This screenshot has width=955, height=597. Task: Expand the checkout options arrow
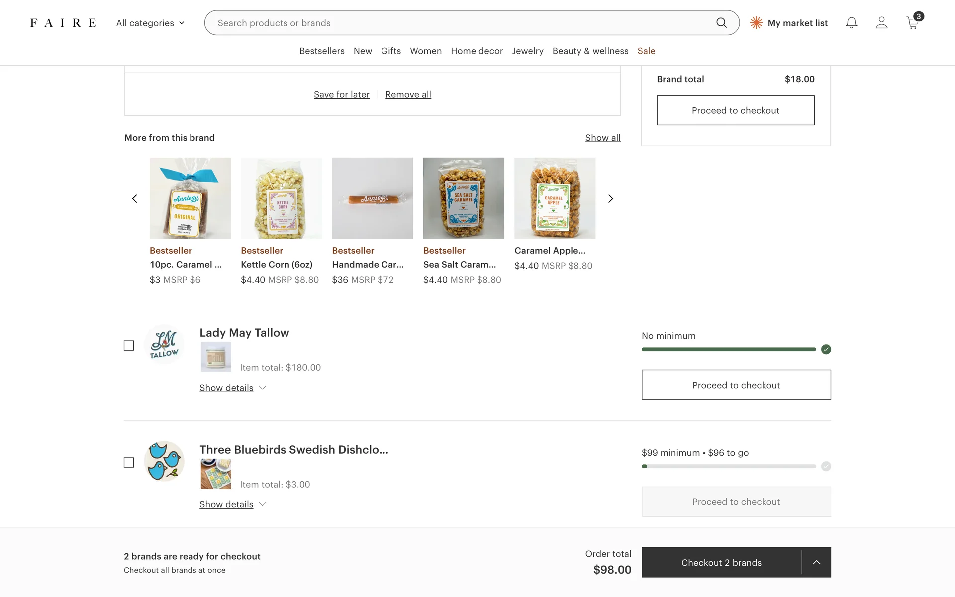(x=816, y=562)
